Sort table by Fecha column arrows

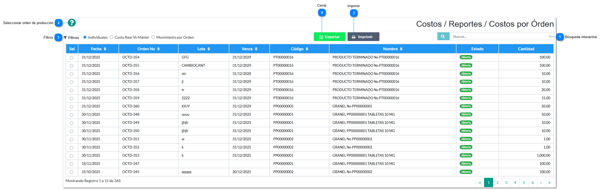click(105, 49)
